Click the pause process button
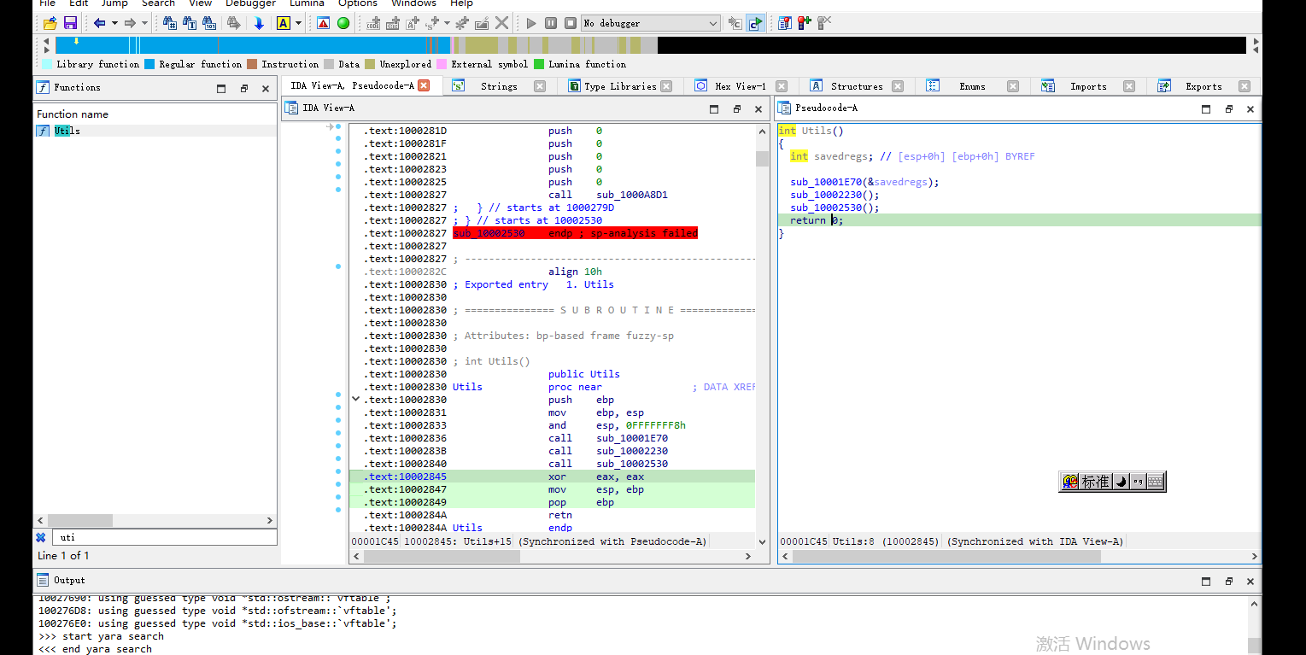The width and height of the screenshot is (1306, 655). point(551,23)
